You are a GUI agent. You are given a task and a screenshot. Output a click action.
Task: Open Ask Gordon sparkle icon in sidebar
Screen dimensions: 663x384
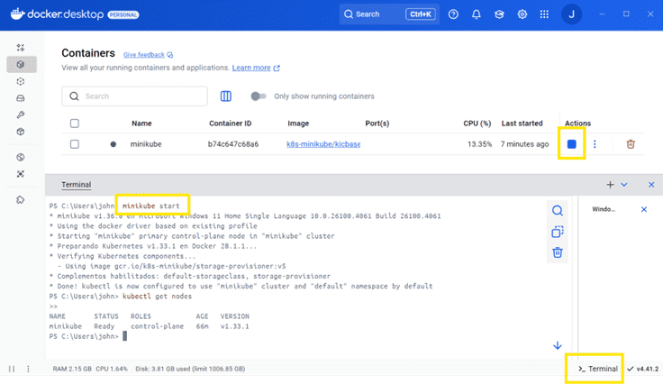click(21, 48)
